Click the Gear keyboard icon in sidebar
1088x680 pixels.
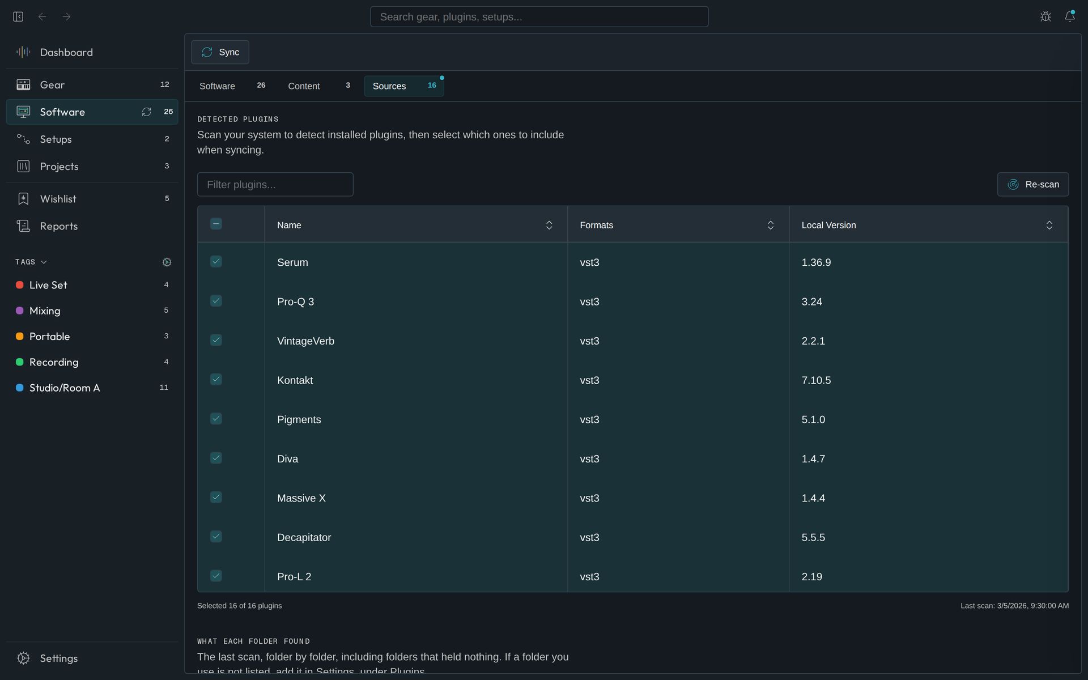(x=23, y=85)
